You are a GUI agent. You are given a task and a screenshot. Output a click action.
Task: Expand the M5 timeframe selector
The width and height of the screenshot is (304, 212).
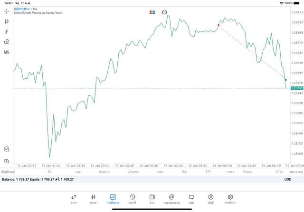coord(7,52)
